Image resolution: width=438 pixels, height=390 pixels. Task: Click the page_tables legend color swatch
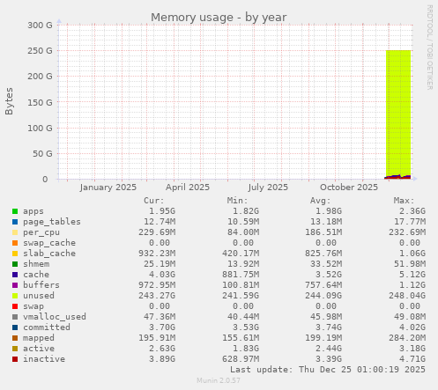click(15, 222)
